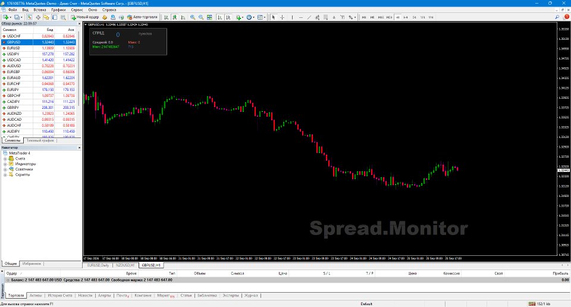This screenshot has width=571, height=307.
Task: Select USDJPY row in Market Watch
Action: click(39, 54)
